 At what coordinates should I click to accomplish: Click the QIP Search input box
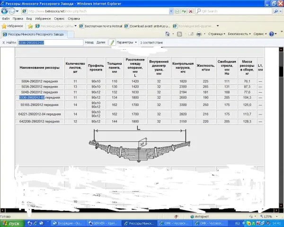[234, 11]
